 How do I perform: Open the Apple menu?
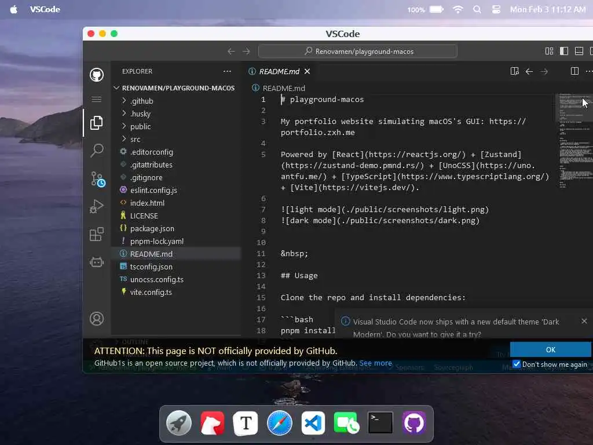(x=14, y=9)
